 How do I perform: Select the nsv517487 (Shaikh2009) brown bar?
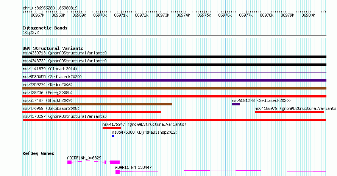97,104
